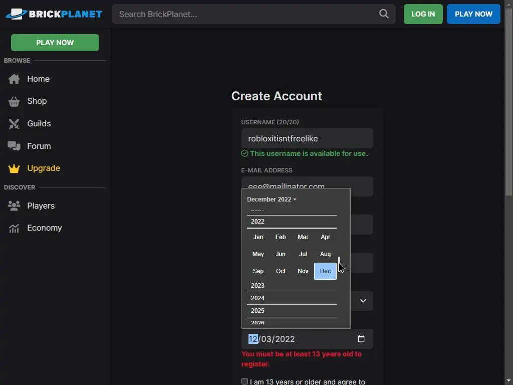Screen dimensions: 513x385
Task: Click the BrickPlanet logo
Action: coord(54,14)
